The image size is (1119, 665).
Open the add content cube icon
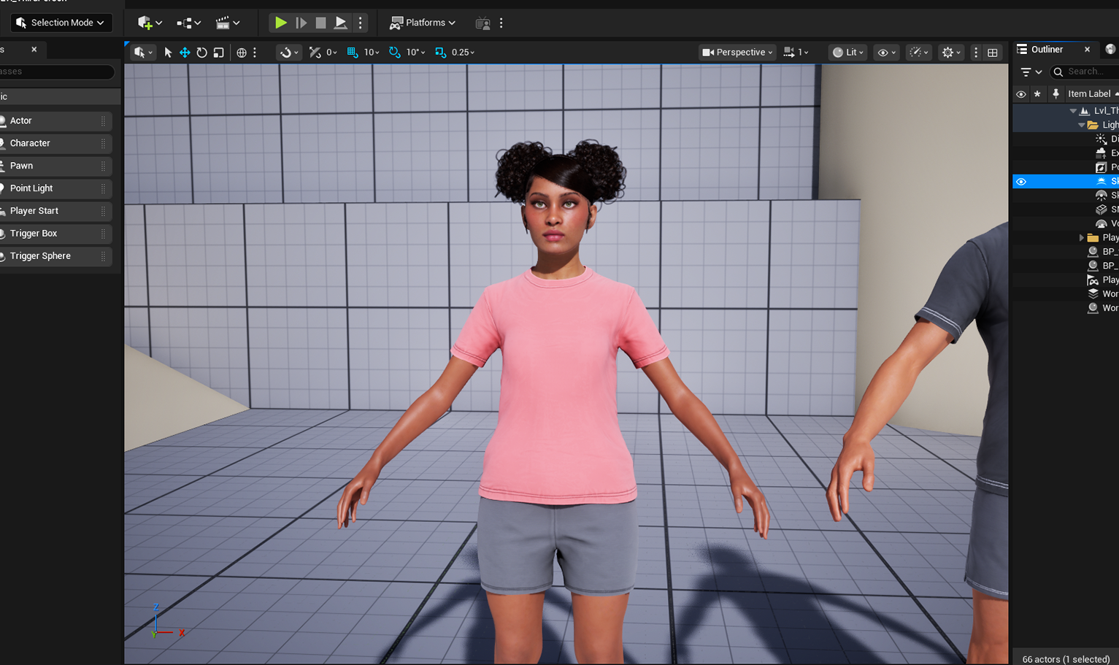150,23
